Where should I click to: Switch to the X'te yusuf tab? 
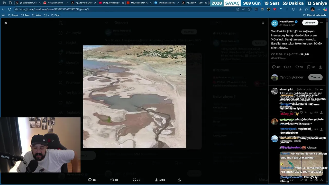[84, 3]
